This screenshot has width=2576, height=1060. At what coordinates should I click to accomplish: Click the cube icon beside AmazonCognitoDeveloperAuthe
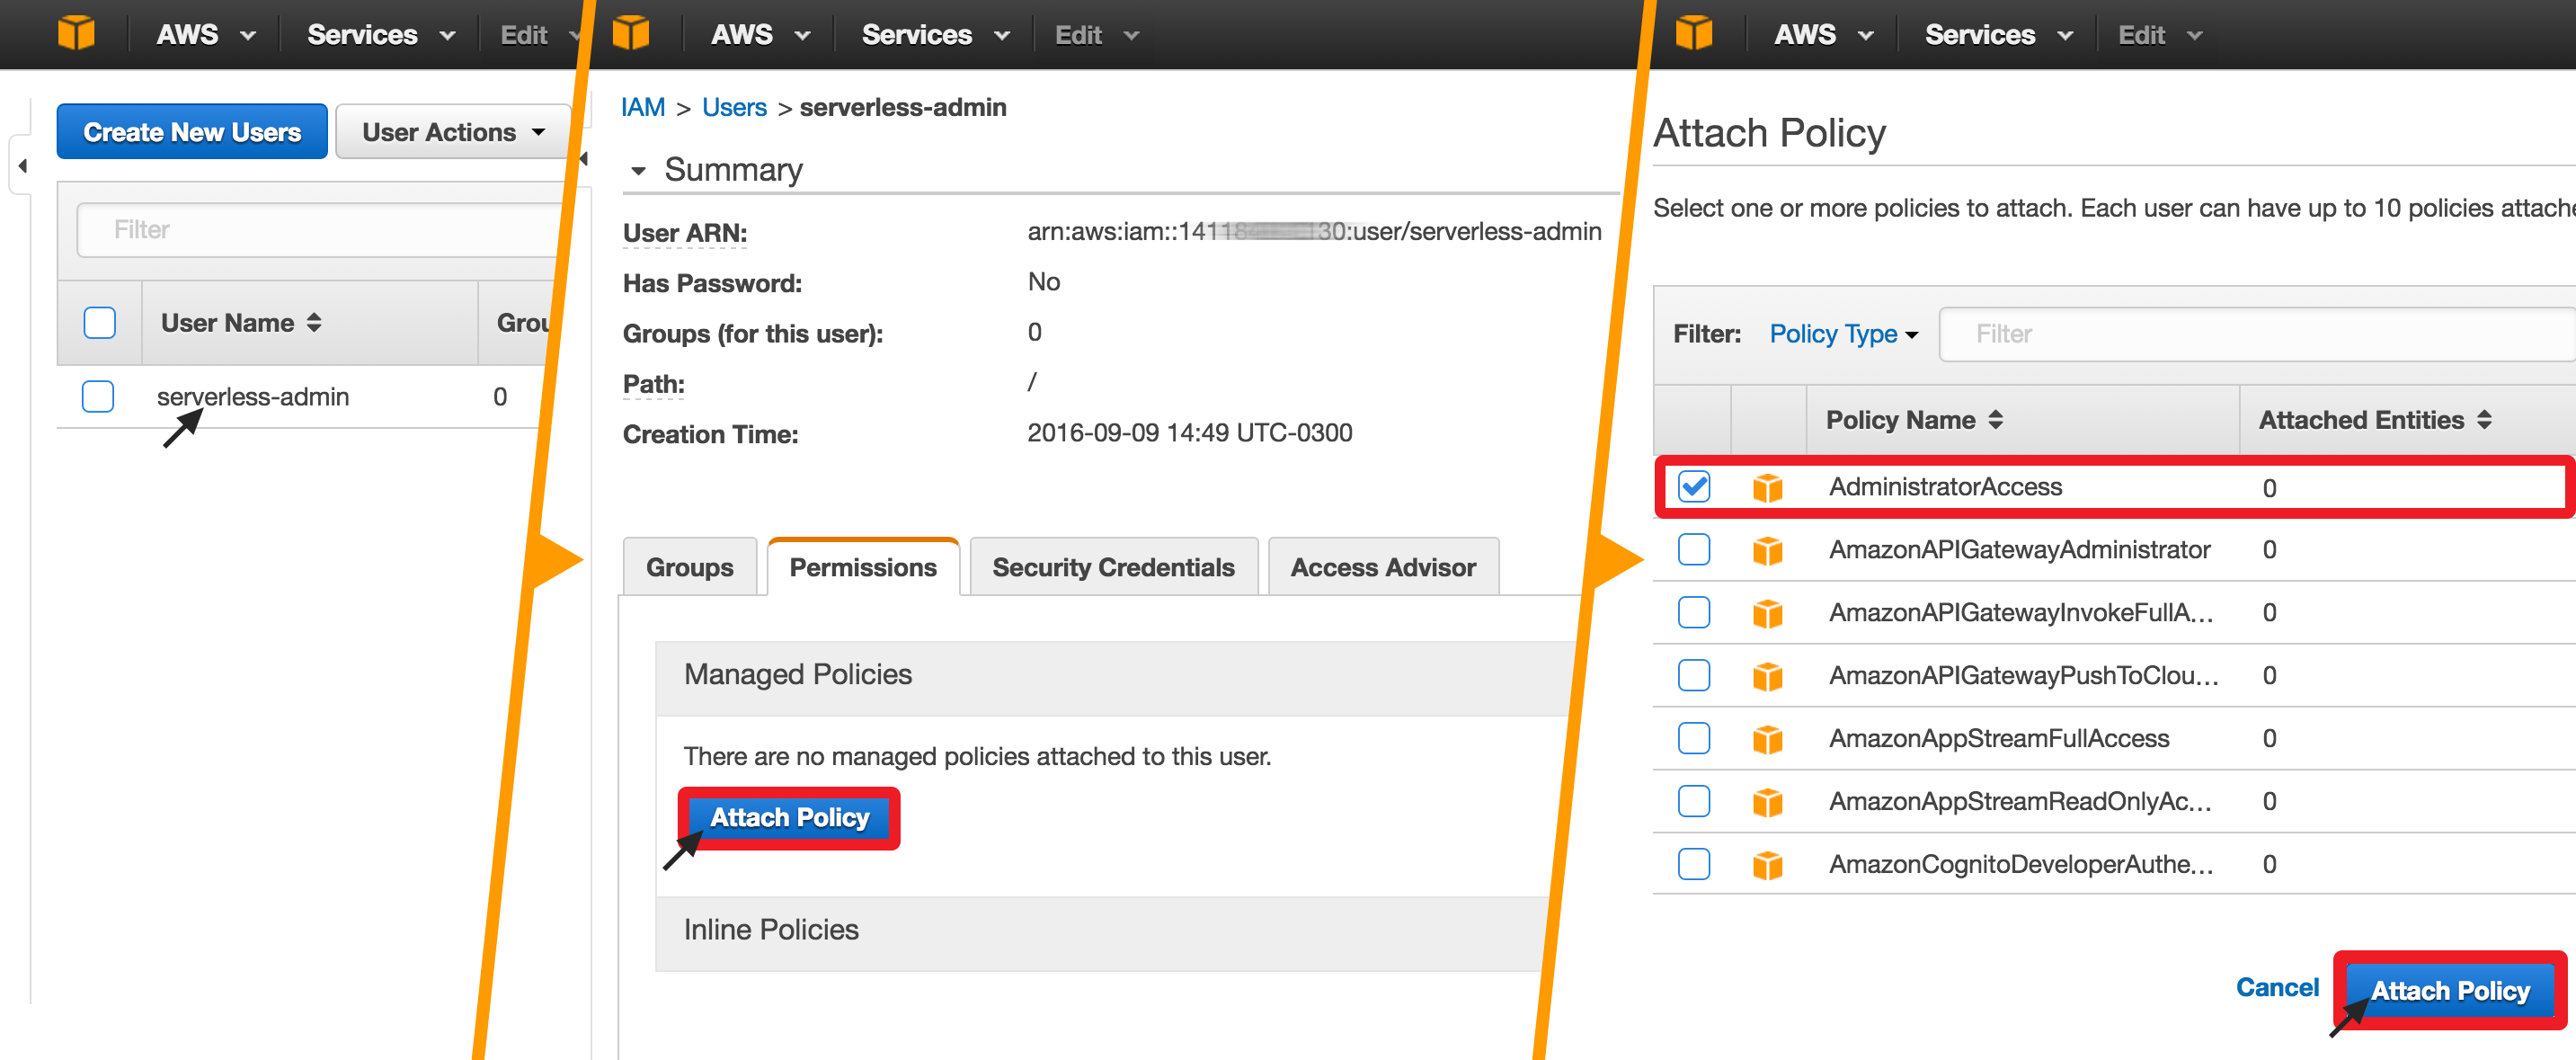coord(1768,863)
